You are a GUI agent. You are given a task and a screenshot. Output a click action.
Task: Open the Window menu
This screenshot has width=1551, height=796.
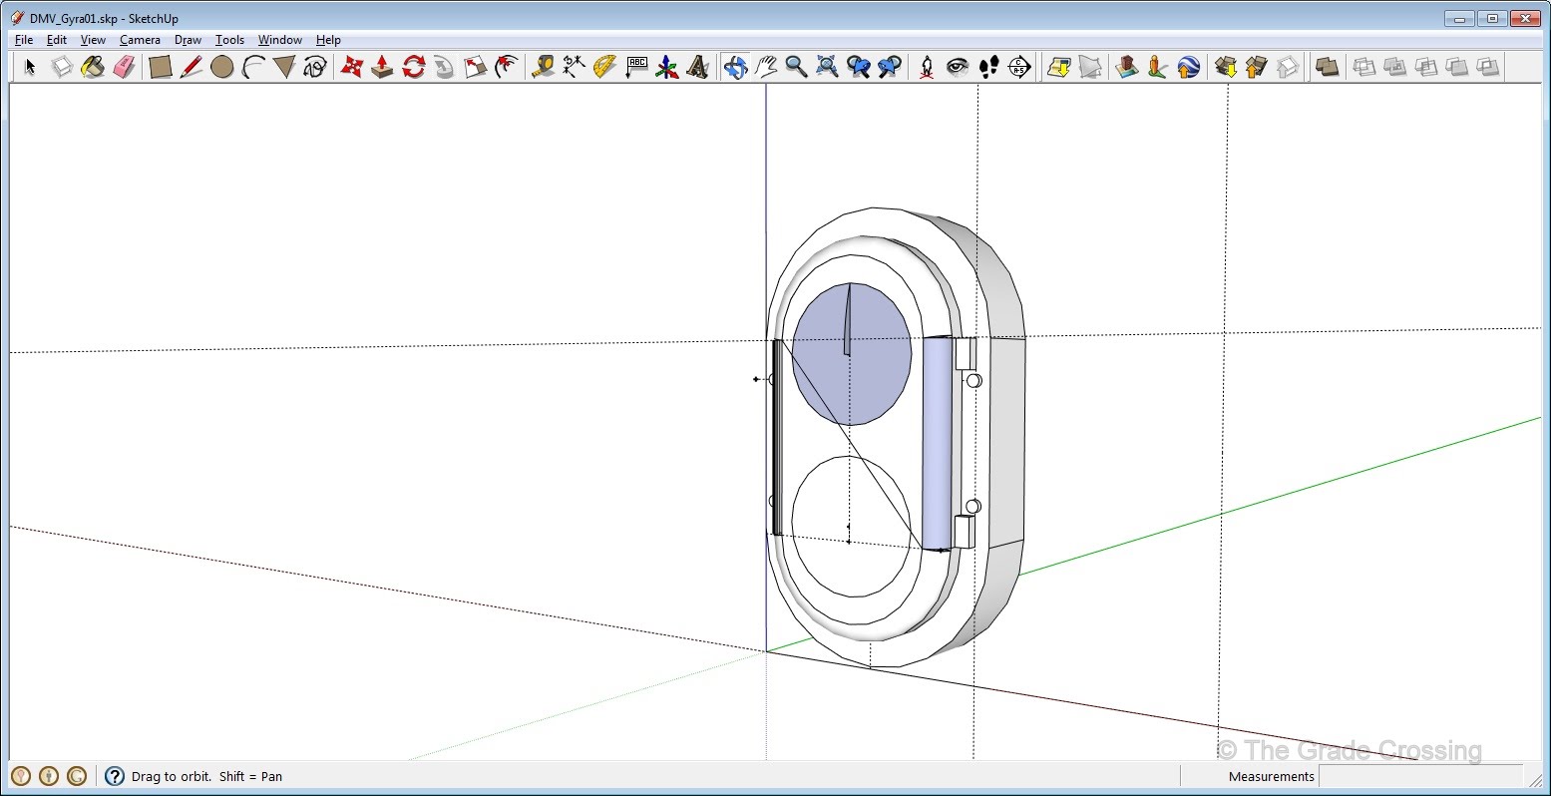point(280,40)
